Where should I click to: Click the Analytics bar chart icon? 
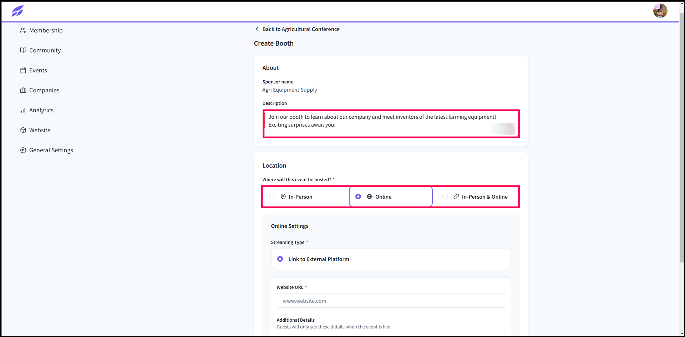click(23, 110)
